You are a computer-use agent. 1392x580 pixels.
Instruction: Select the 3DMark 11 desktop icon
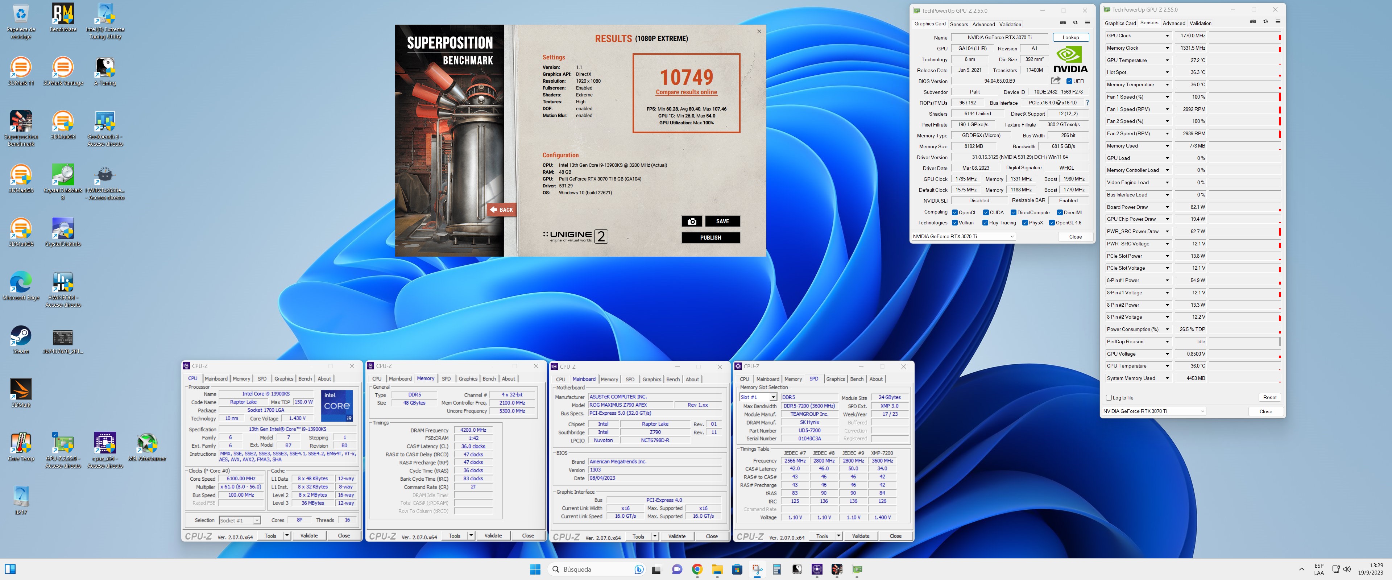tap(21, 71)
